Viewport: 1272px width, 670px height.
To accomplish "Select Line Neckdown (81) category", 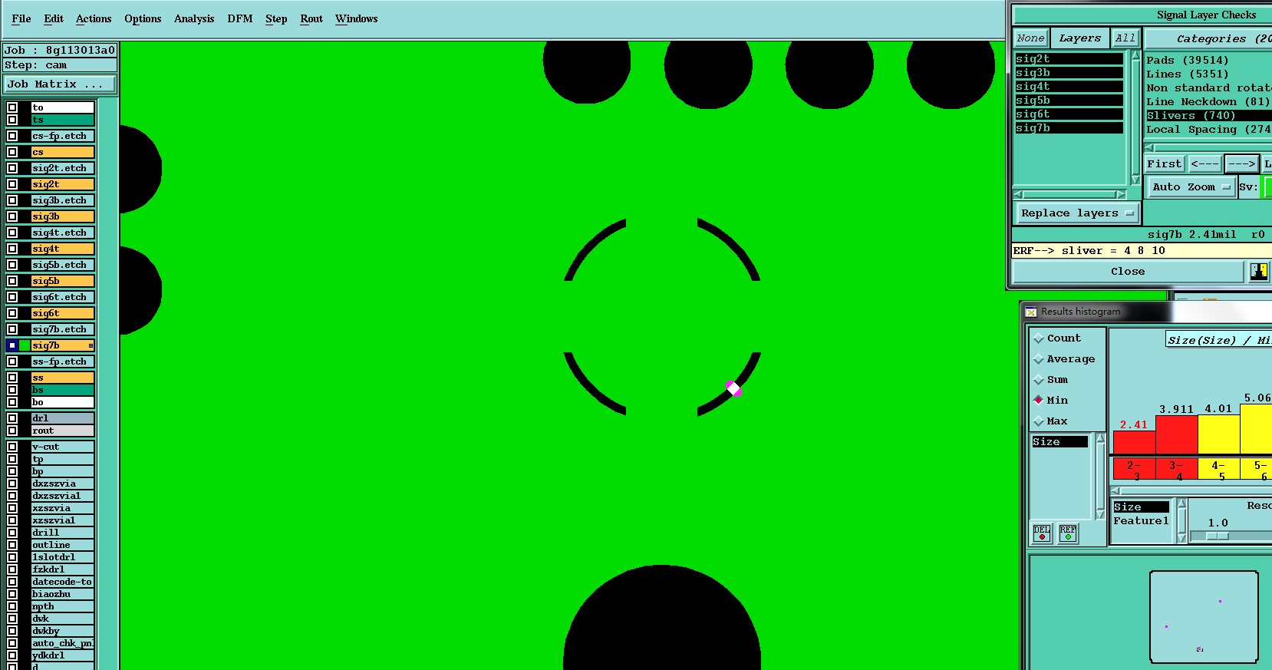I will pos(1208,101).
